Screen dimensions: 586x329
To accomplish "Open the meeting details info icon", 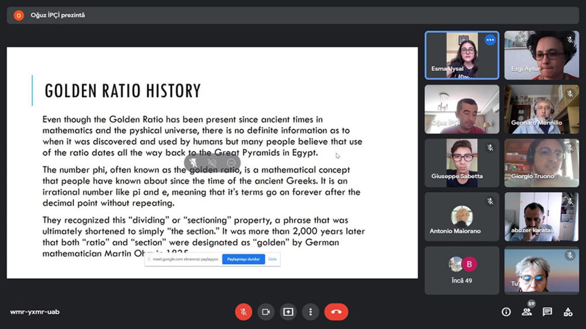I will click(506, 312).
